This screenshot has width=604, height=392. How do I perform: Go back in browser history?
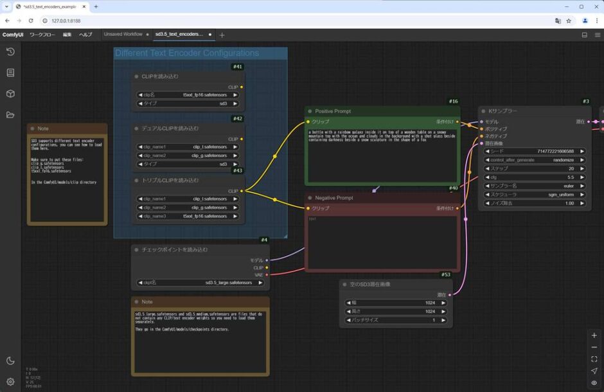pyautogui.click(x=7, y=21)
